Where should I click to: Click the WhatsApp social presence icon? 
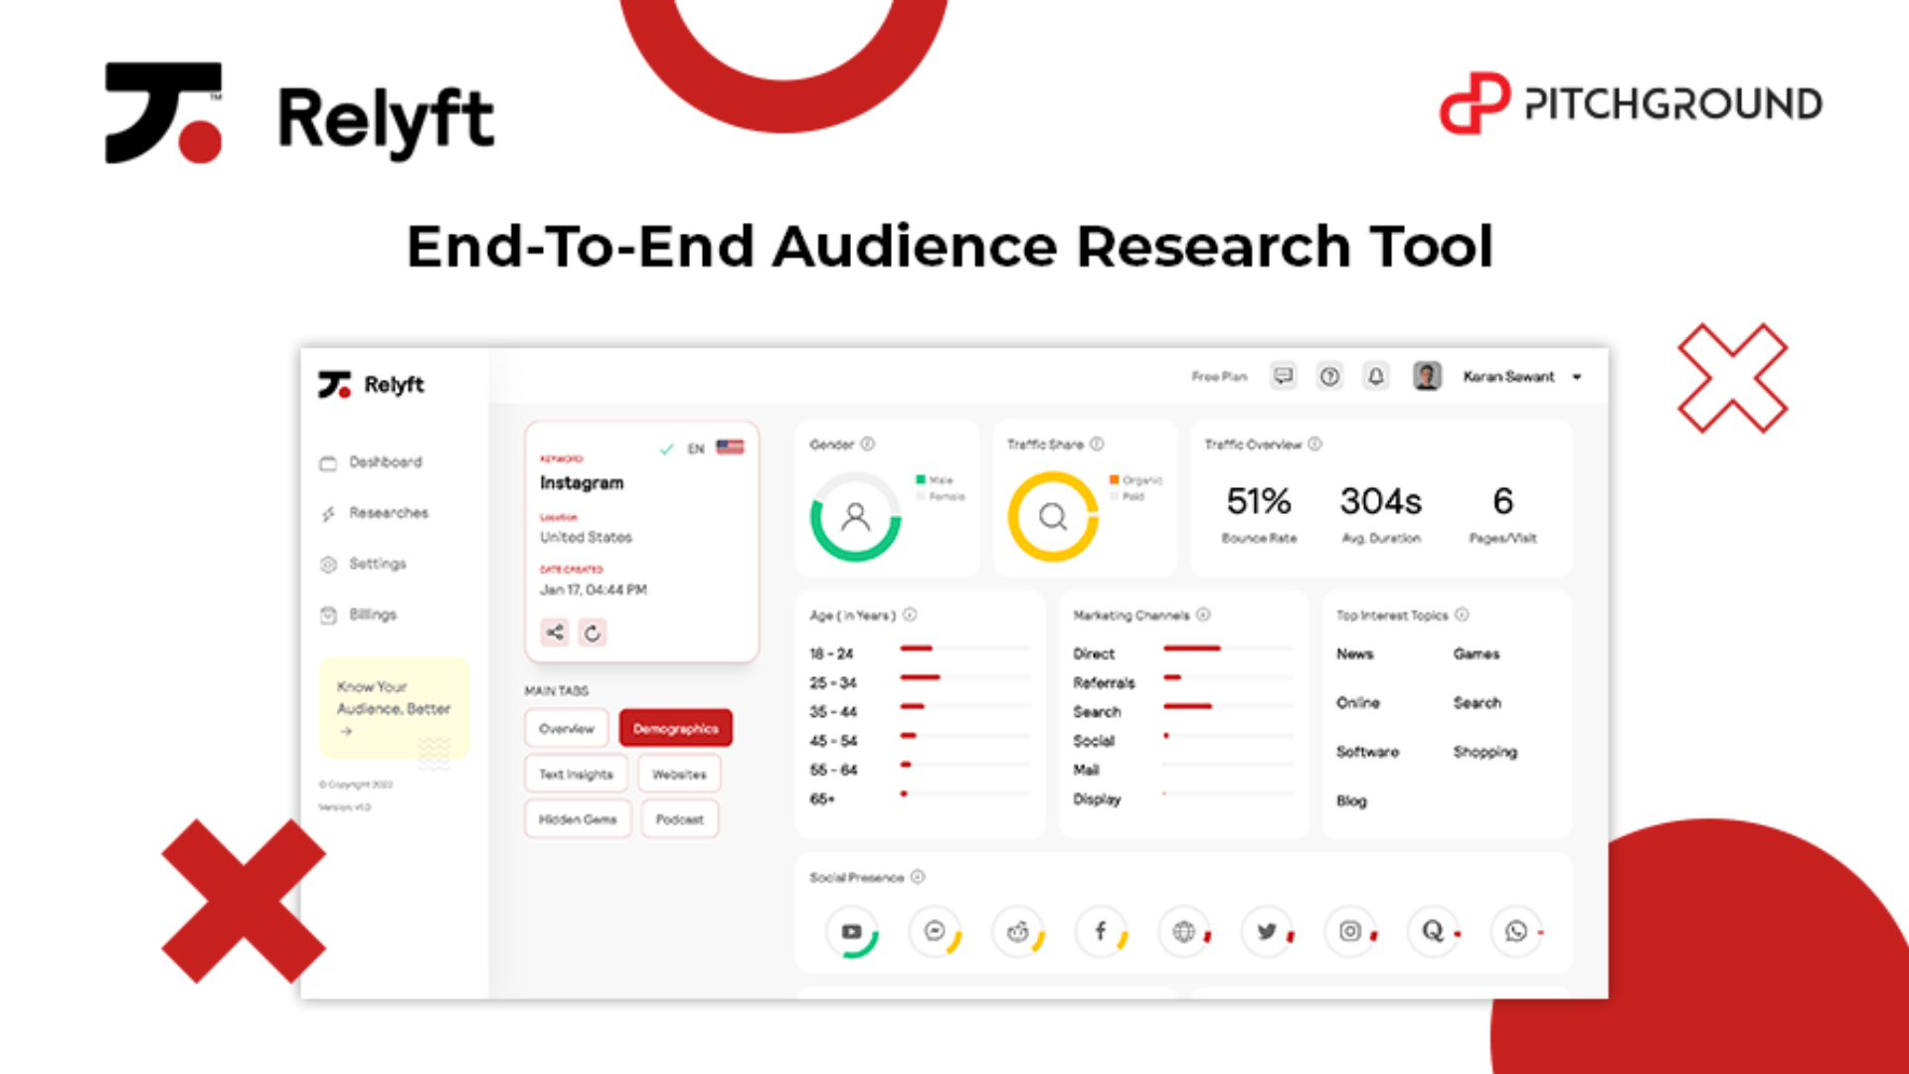point(1516,932)
